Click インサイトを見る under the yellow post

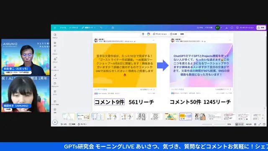click(x=101, y=89)
